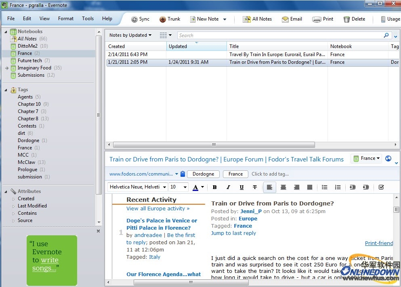The width and height of the screenshot is (401, 287).
Task: Follow the Jump to last reply link
Action: click(233, 233)
